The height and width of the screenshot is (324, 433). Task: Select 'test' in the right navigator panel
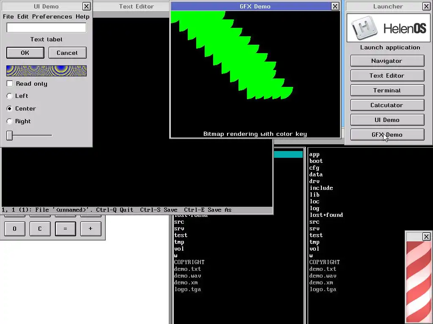tap(316, 235)
